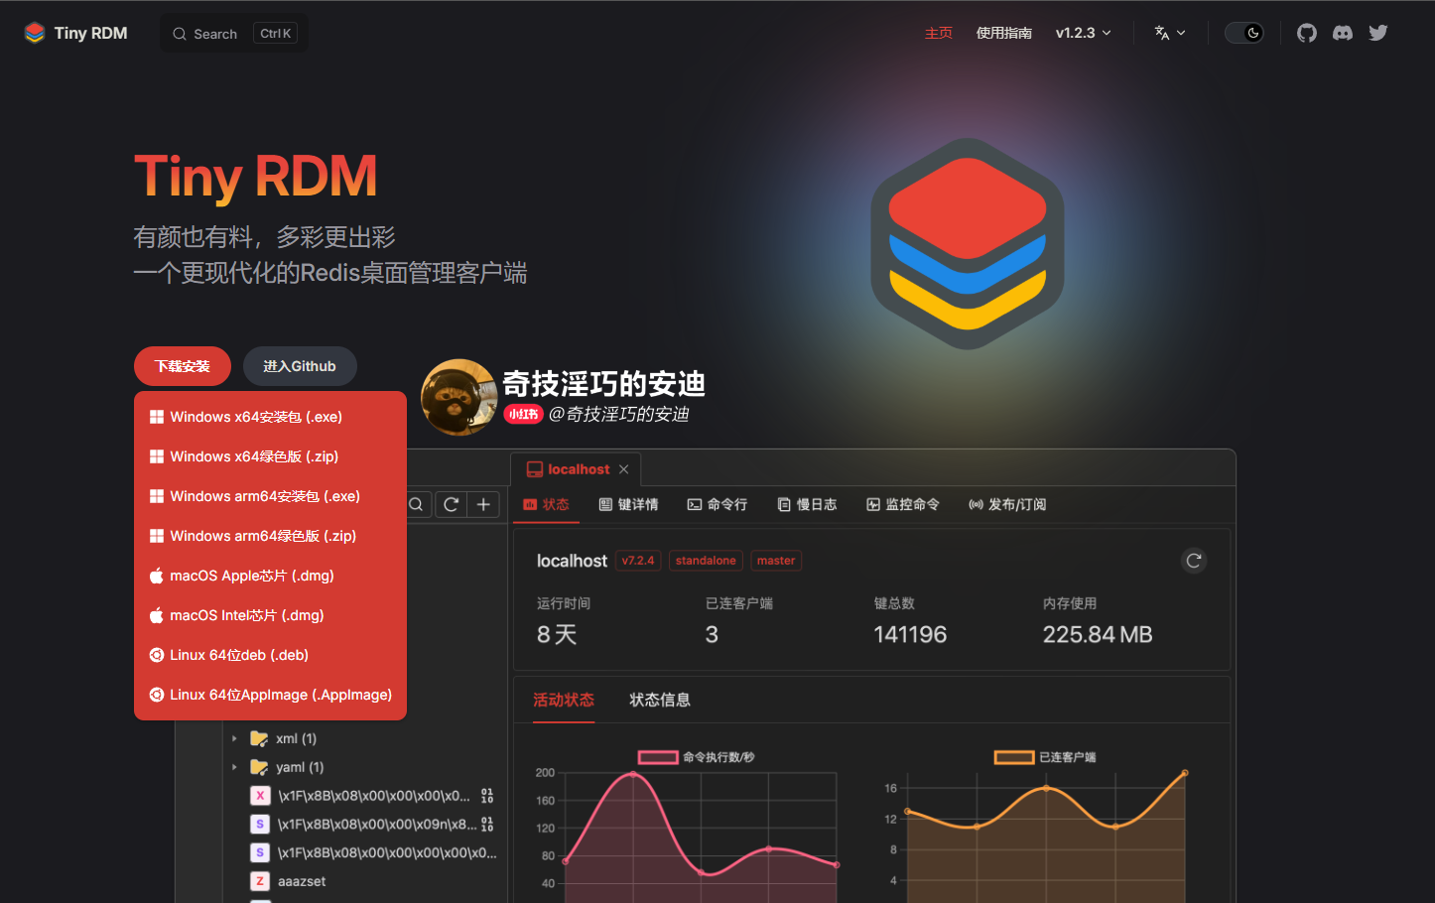Toggle the 已连客户端 chart legend
This screenshot has width=1435, height=903.
click(1045, 757)
